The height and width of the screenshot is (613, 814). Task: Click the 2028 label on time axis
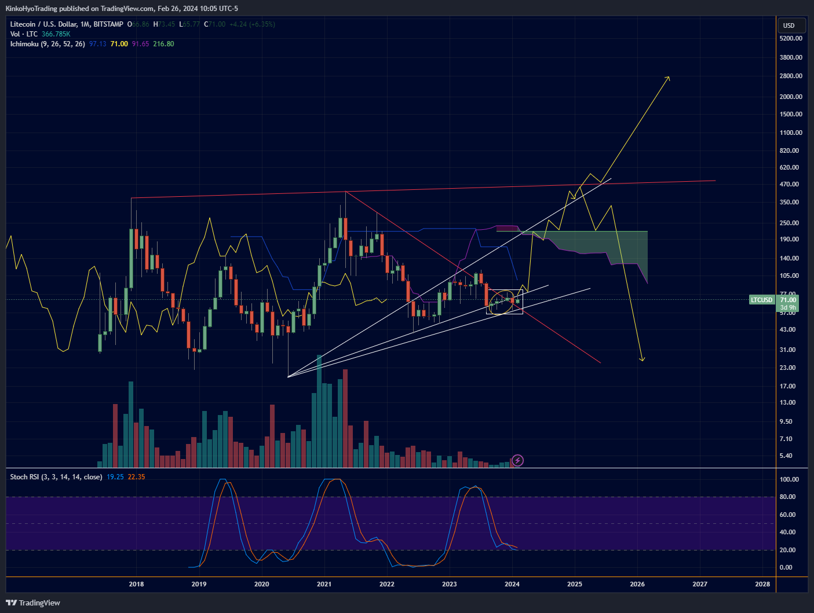(x=762, y=584)
